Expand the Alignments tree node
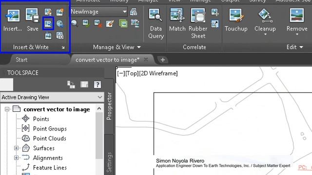312x175 pixels. pyautogui.click(x=16, y=157)
